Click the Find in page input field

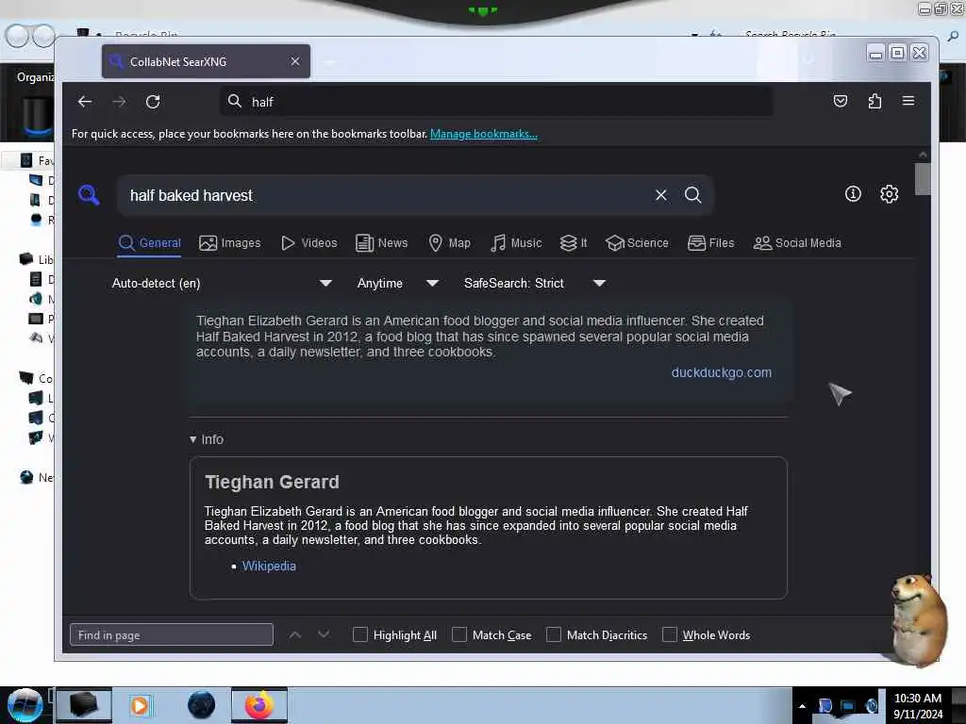[172, 634]
